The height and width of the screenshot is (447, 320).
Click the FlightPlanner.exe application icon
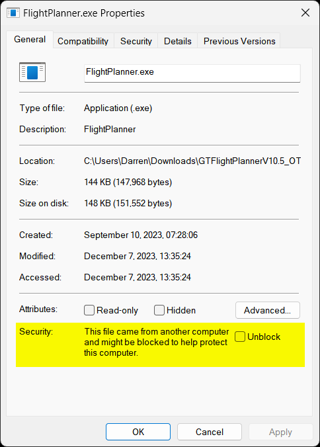pyautogui.click(x=32, y=72)
